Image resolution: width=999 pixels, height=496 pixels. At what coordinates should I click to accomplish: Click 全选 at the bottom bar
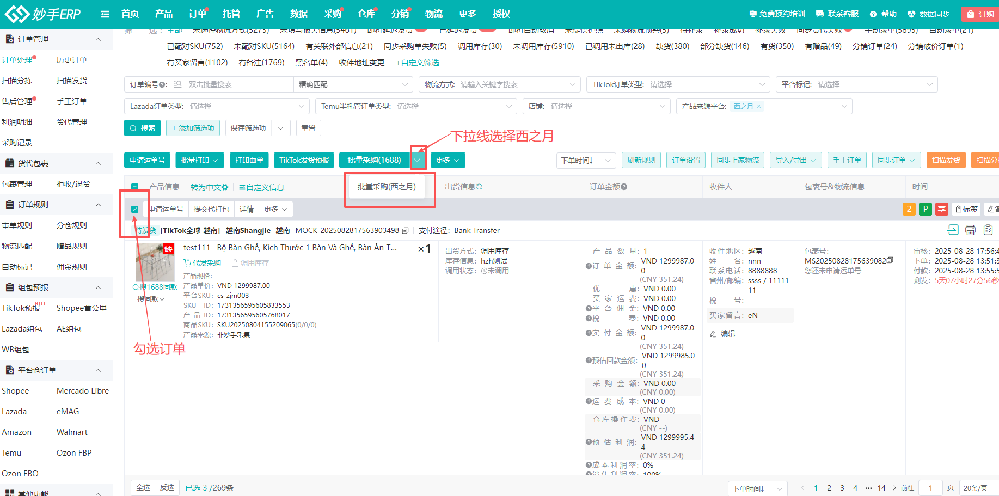[143, 487]
